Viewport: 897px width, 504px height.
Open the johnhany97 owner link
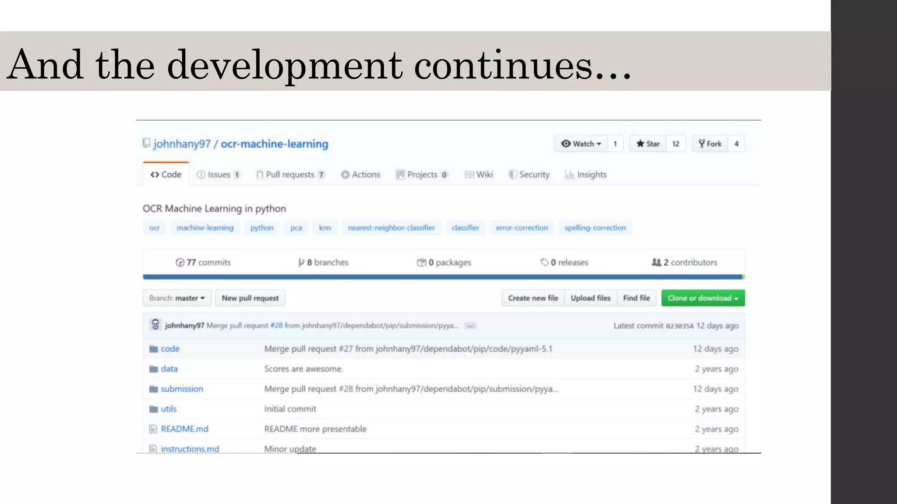[x=182, y=144]
